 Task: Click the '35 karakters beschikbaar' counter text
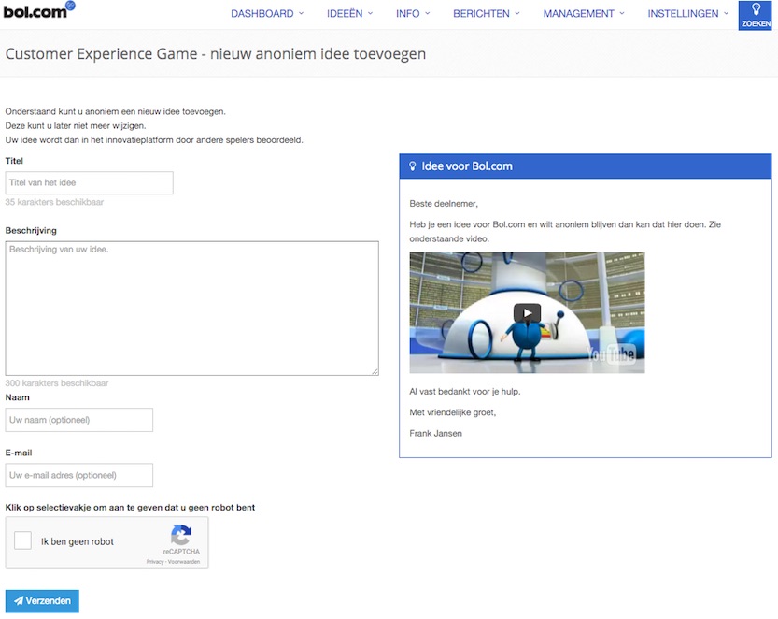click(54, 202)
